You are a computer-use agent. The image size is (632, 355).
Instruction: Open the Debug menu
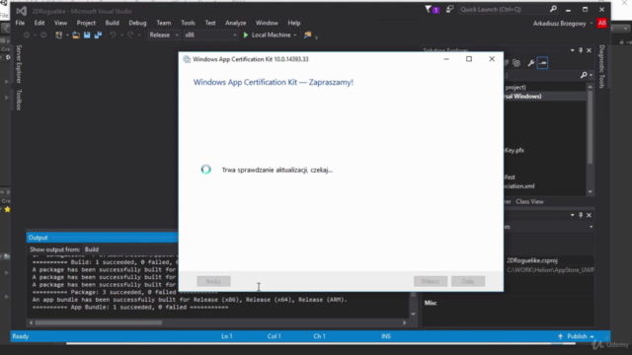point(137,23)
